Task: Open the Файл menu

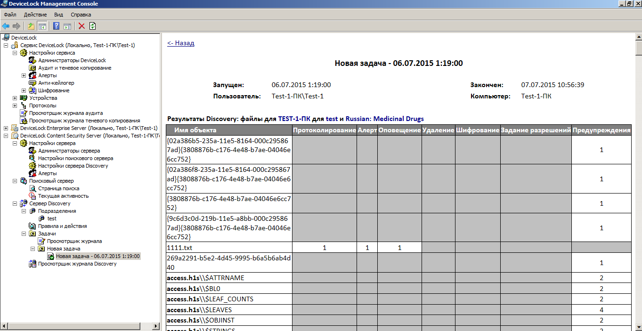Action: [10, 15]
